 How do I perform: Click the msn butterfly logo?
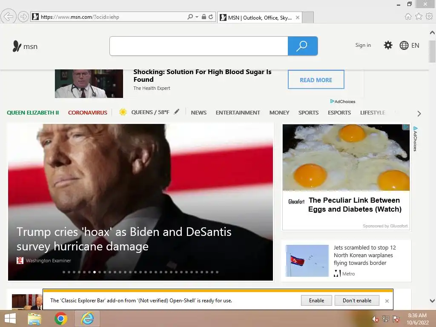25,46
